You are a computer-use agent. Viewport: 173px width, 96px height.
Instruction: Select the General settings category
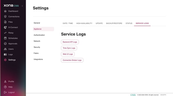[43, 23]
